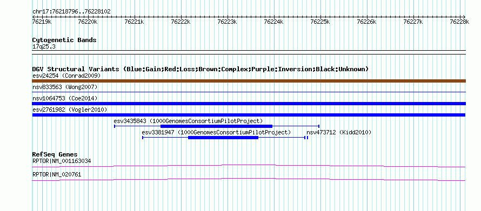Click the small nsv473712 variant marker
Screen dimensions: 481x211
pyautogui.click(x=308, y=138)
